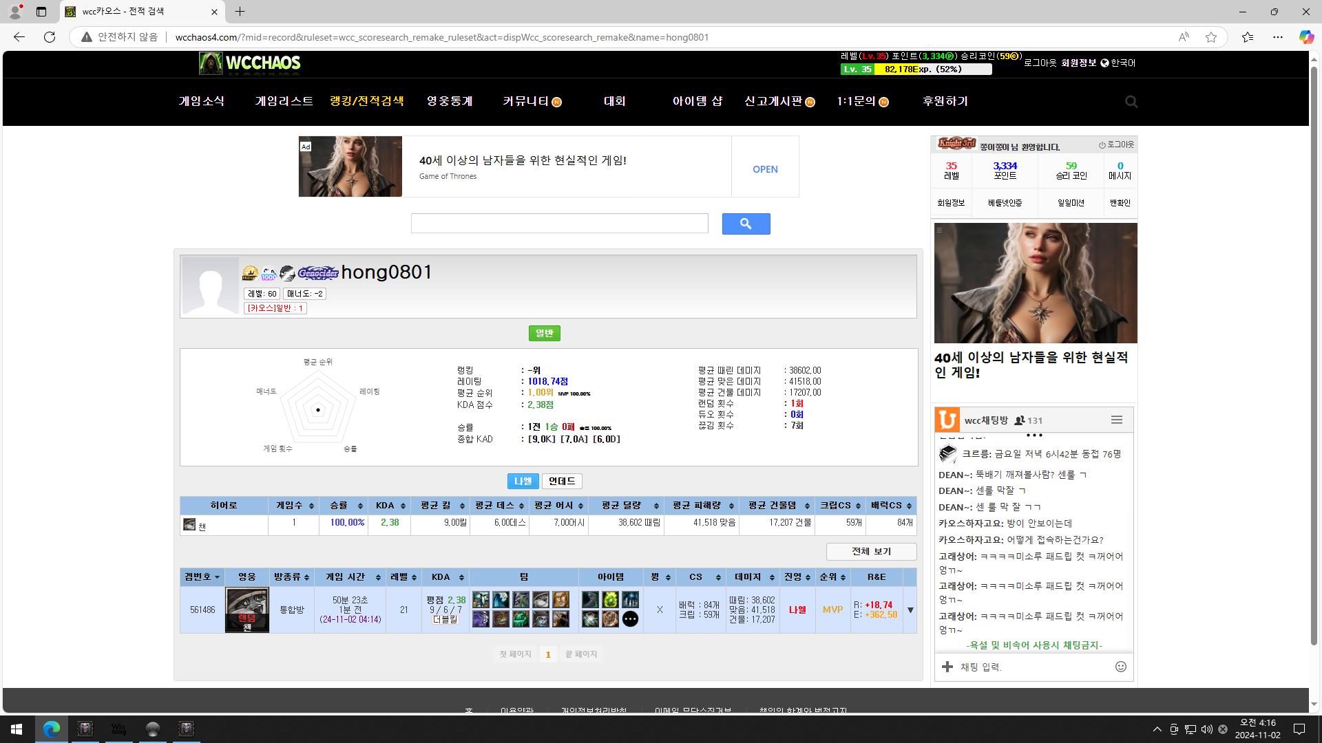Click game number 561486 cell
The height and width of the screenshot is (743, 1322).
[x=202, y=610]
